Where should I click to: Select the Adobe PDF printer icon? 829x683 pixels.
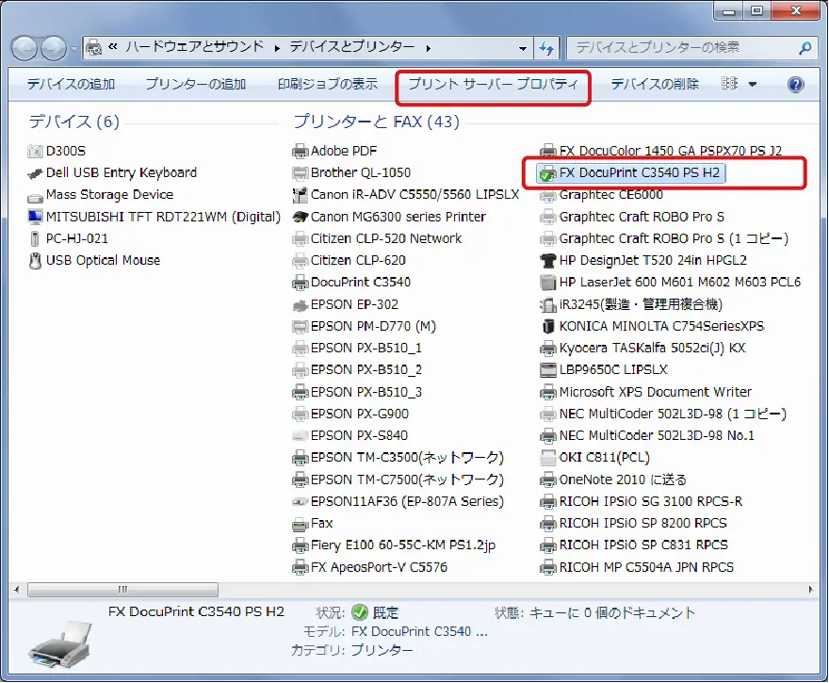(x=301, y=152)
